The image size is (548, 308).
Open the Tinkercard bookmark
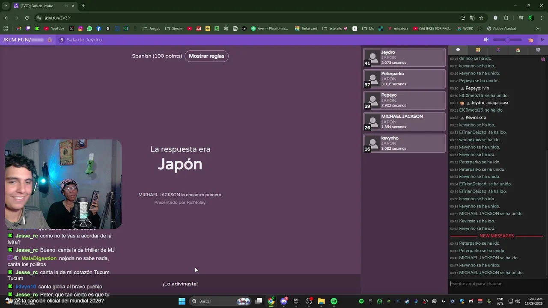[306, 29]
